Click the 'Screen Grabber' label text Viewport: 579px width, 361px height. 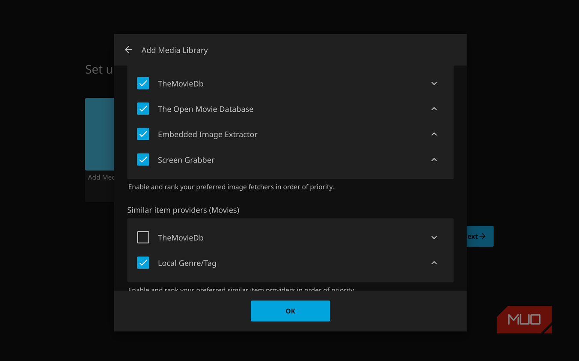pyautogui.click(x=186, y=160)
